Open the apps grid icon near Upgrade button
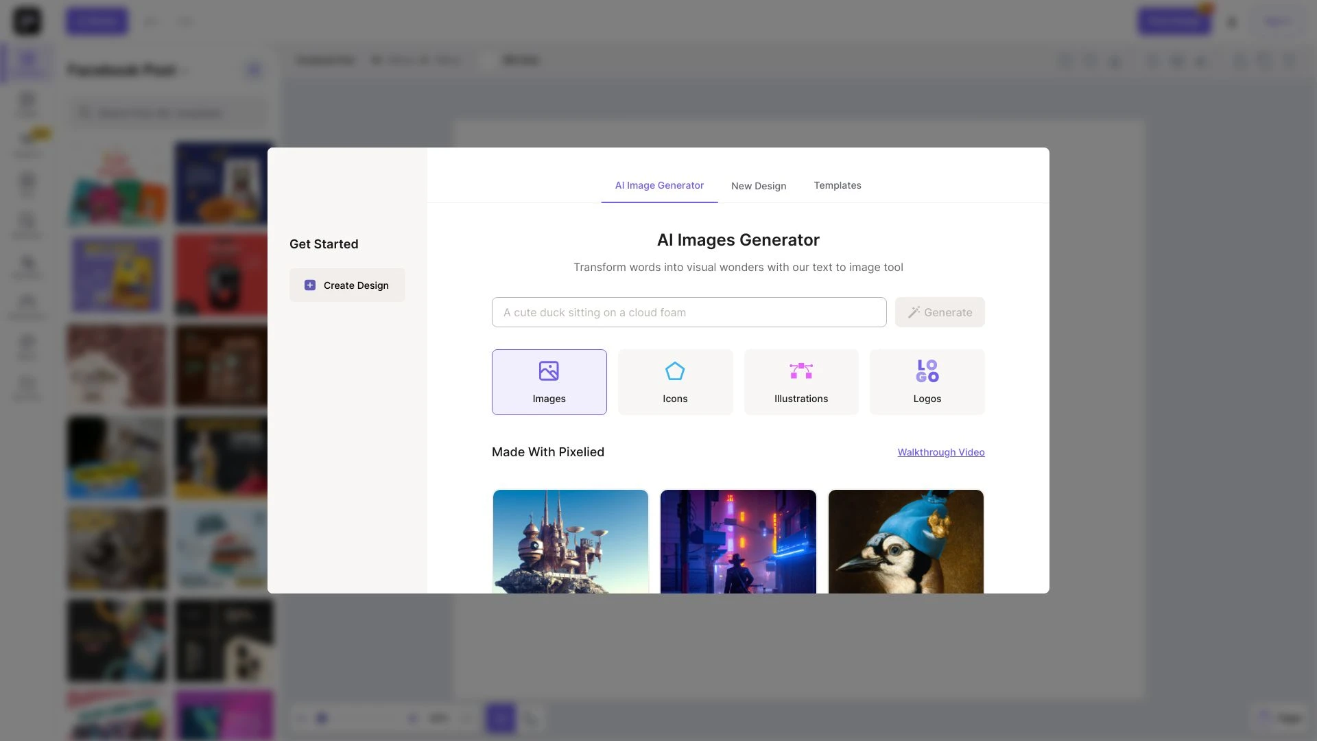This screenshot has width=1317, height=741. [1232, 21]
